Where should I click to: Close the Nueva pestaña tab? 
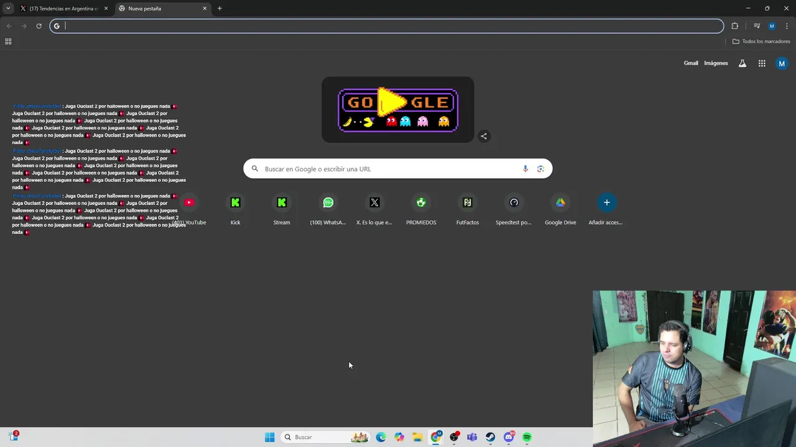coord(205,9)
